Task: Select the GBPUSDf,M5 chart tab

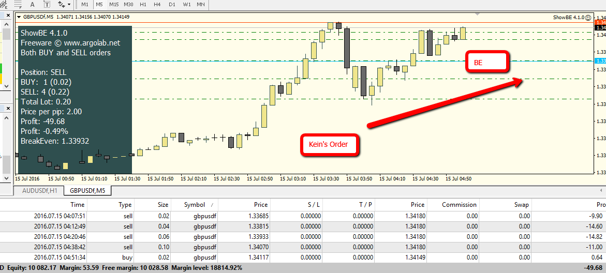Action: pos(87,190)
